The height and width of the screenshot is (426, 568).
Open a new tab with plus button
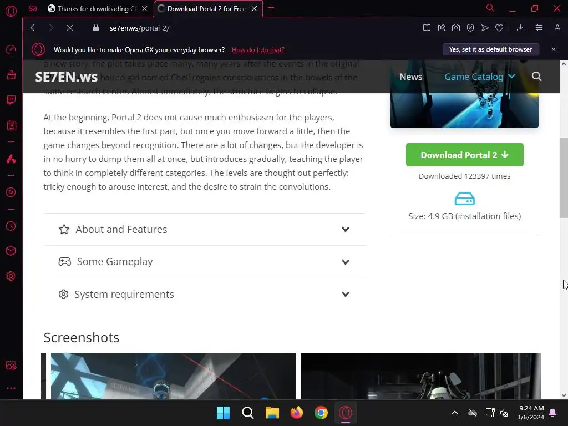(271, 8)
